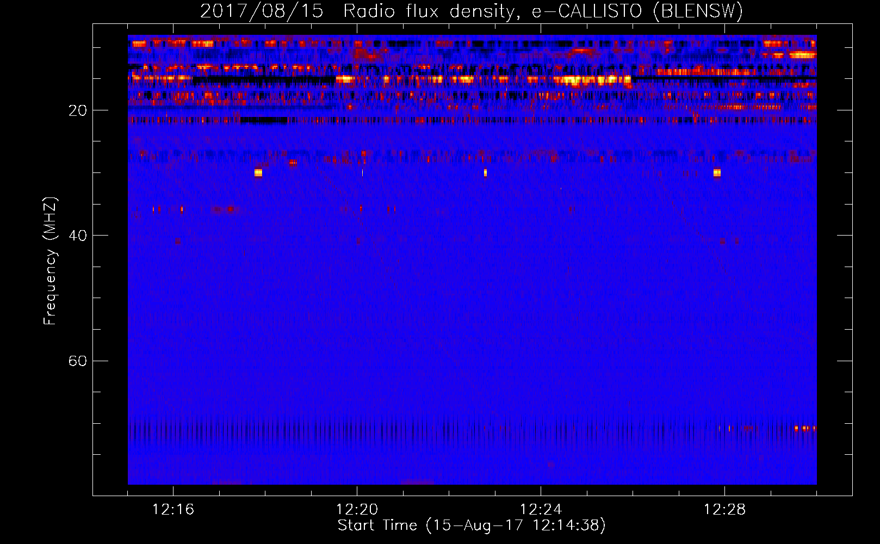
Task: Click the plot title '2017/08/15 Radio flux density'
Action: pyautogui.click(x=472, y=11)
